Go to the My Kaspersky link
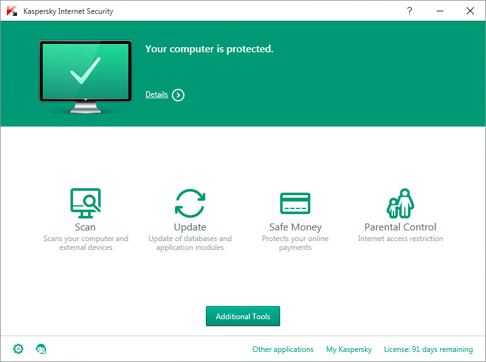 coord(349,349)
